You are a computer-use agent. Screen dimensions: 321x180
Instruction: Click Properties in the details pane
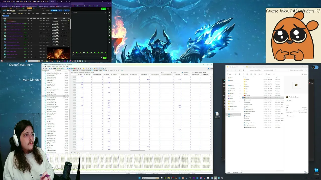290,116
